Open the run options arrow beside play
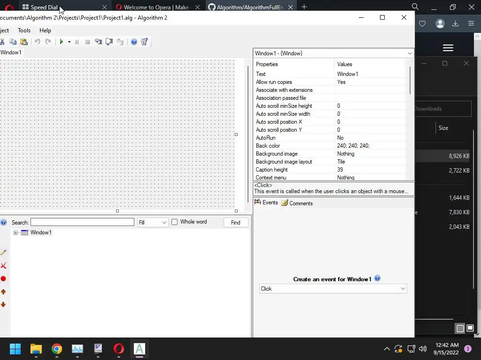The height and width of the screenshot is (360, 481). pyautogui.click(x=69, y=42)
